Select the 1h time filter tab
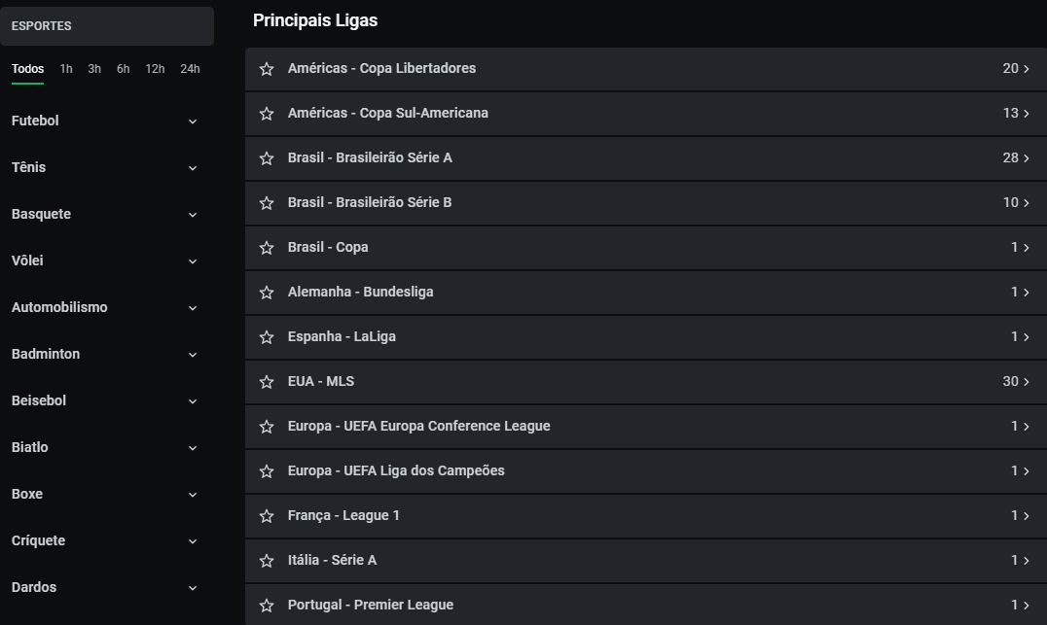Image resolution: width=1047 pixels, height=625 pixels. pyautogui.click(x=66, y=69)
